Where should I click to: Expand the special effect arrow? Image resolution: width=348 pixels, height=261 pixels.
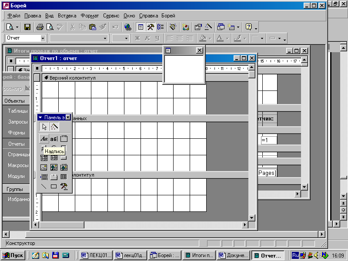tap(279, 39)
